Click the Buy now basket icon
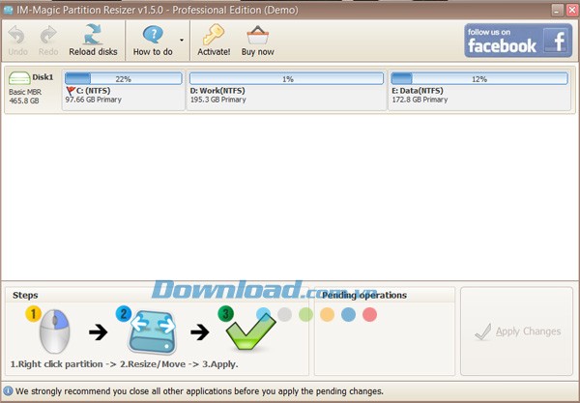Viewport: 580px width, 403px height. [258, 36]
